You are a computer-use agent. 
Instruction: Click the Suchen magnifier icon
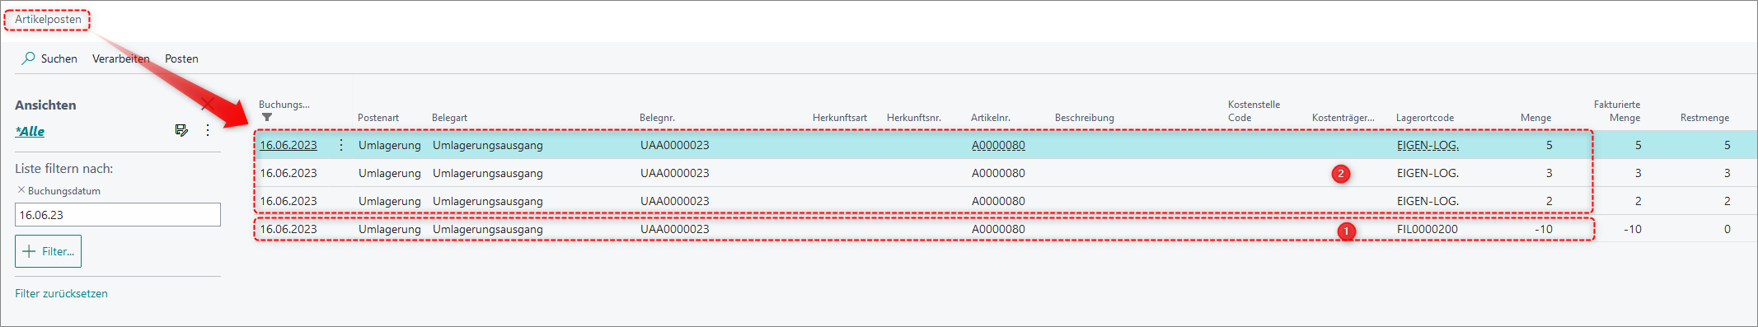pos(28,58)
